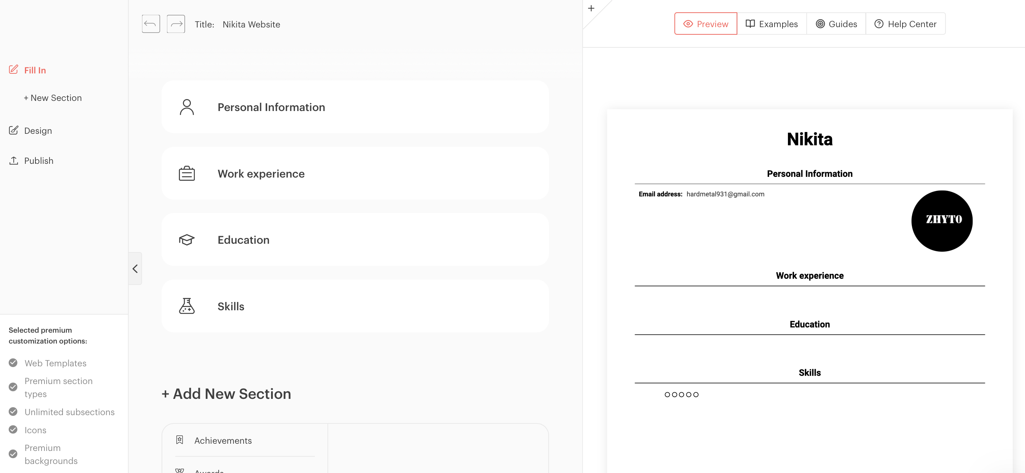Viewport: 1025px width, 473px height.
Task: Click the skill rating dots in the preview
Action: point(682,394)
